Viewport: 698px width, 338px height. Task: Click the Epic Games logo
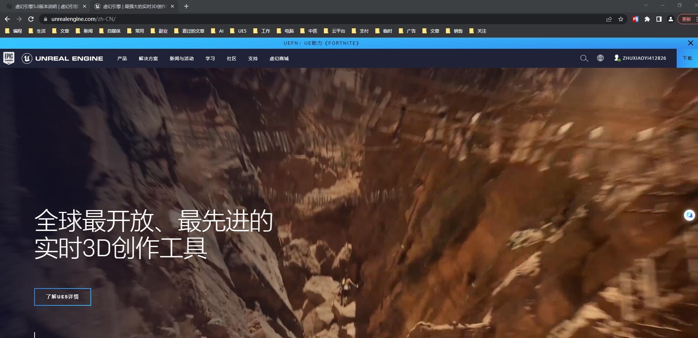click(x=9, y=58)
